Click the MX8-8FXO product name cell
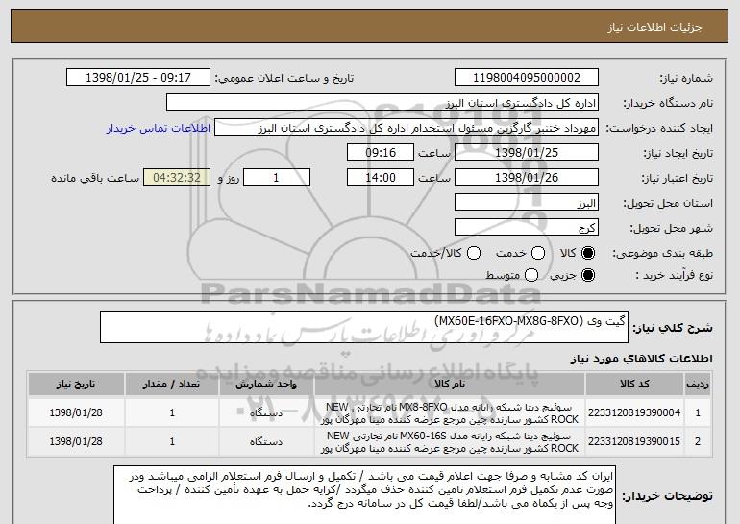740x524 pixels. 450,413
